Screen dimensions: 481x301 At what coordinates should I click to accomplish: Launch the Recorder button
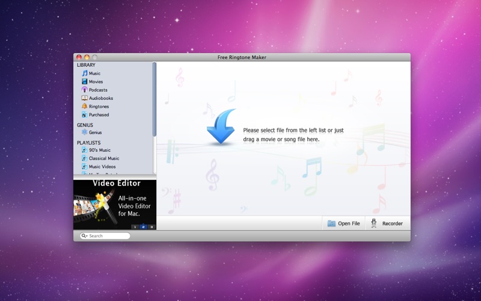(x=387, y=223)
